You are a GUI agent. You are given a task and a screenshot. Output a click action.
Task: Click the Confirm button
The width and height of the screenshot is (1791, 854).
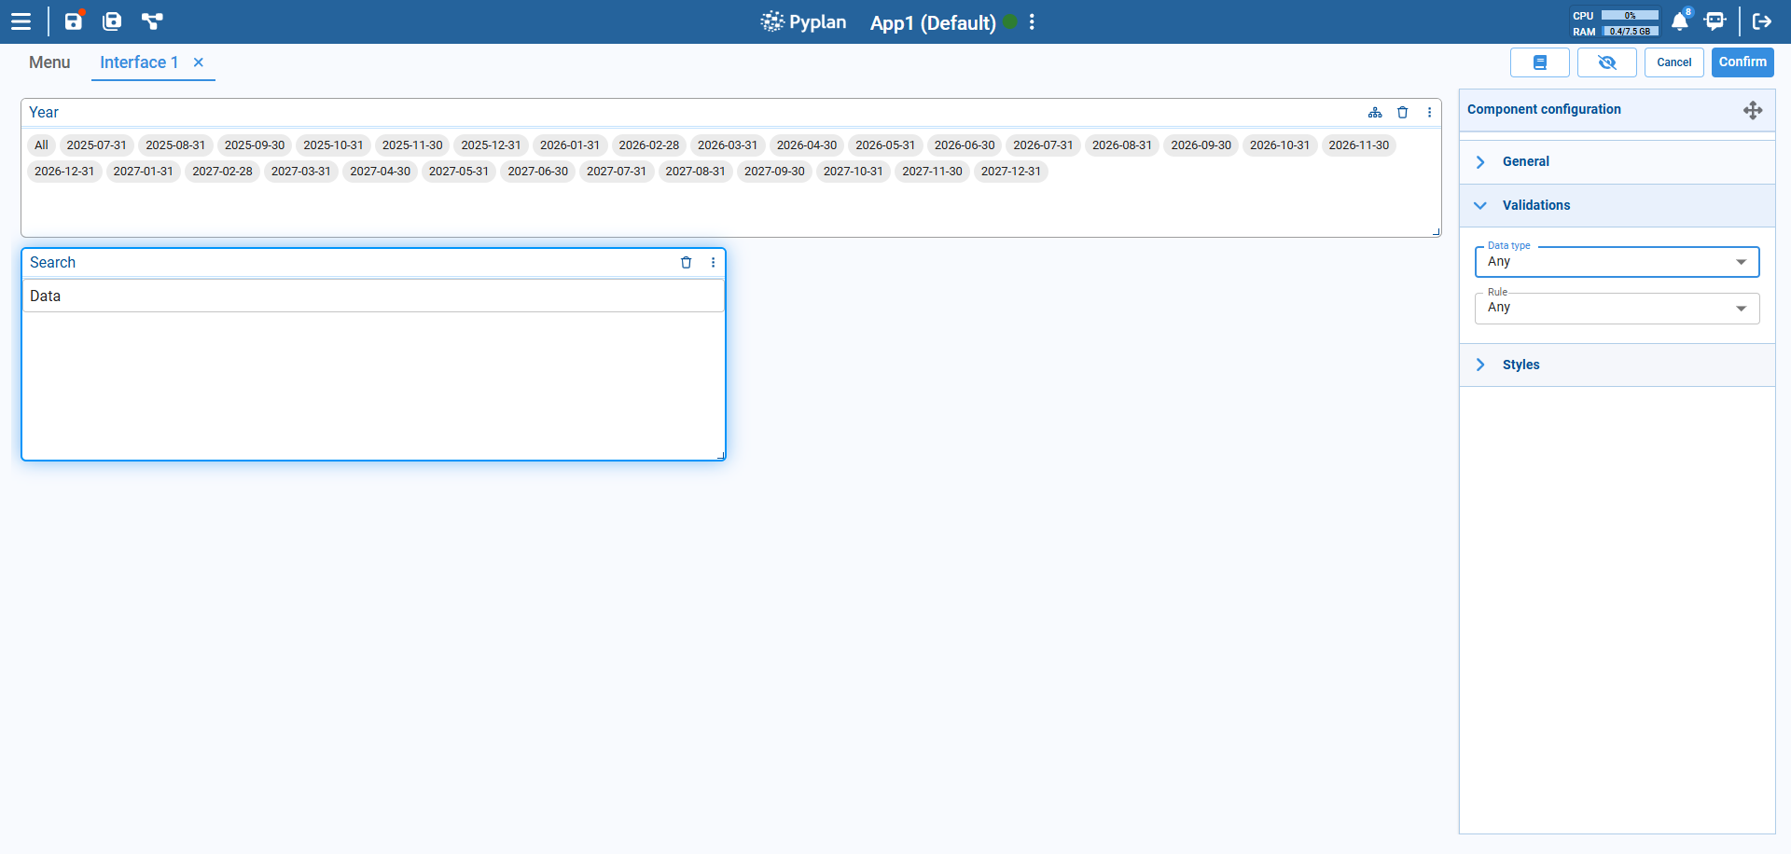click(x=1742, y=62)
